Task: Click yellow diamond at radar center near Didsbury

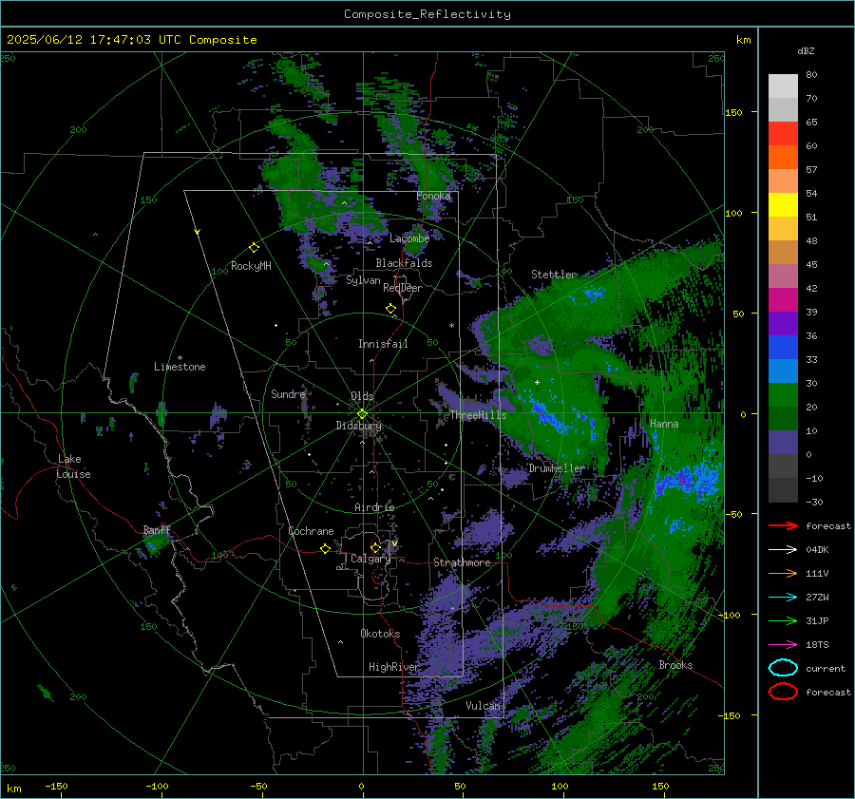Action: point(362,414)
